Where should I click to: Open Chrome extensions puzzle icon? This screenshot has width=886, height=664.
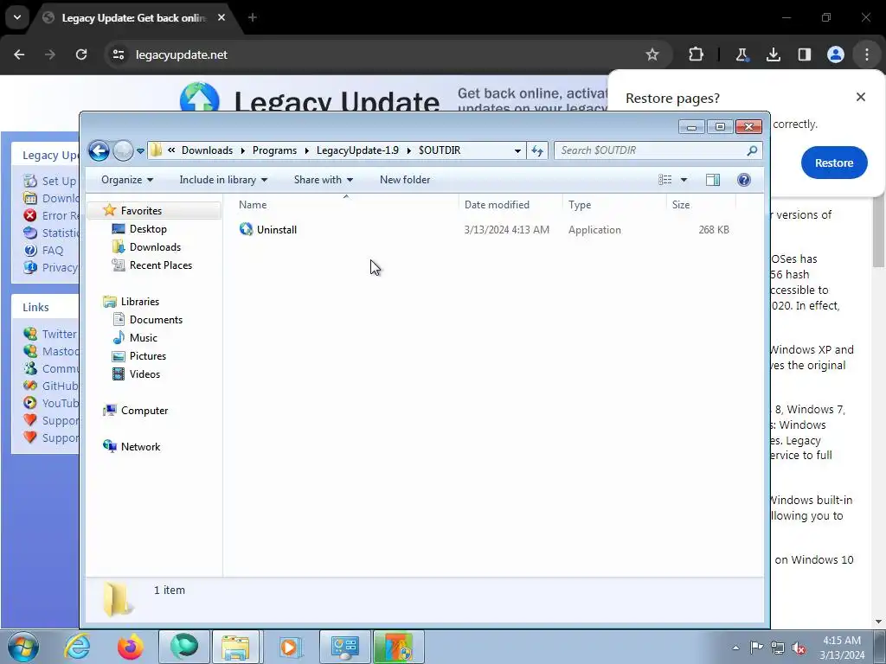(x=697, y=54)
